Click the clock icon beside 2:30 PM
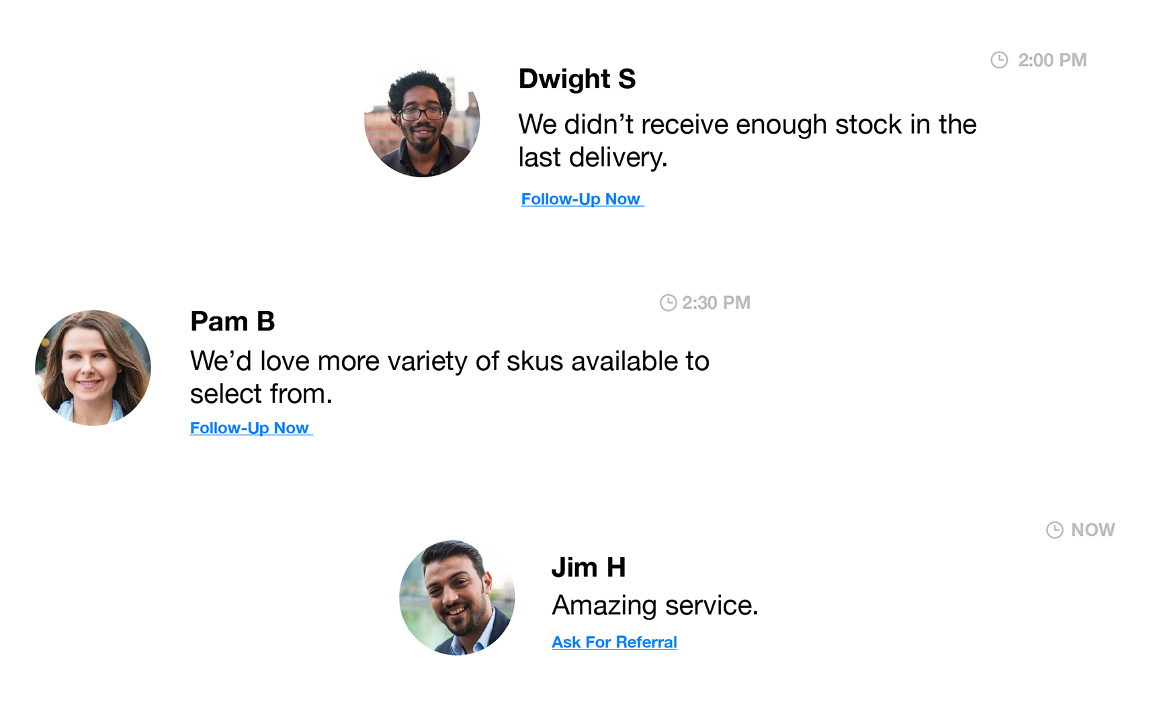Viewport: 1157px width, 716px height. (x=668, y=303)
